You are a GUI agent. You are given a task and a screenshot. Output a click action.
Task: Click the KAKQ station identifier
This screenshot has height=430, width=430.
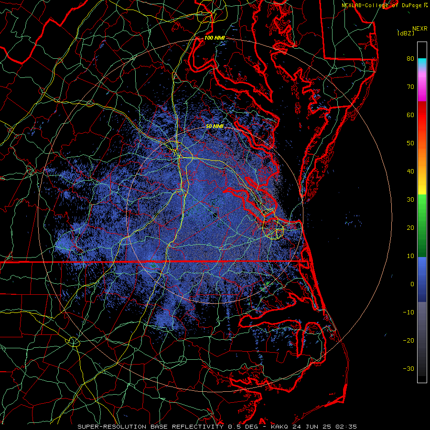[x=280, y=427]
